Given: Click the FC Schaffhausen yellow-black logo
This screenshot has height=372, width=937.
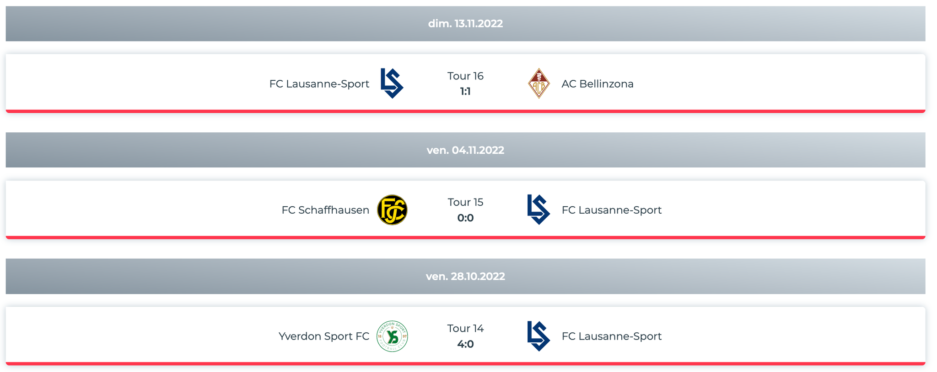Looking at the screenshot, I should (x=392, y=210).
